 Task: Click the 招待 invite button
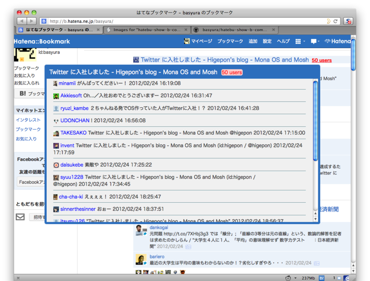[x=37, y=217]
